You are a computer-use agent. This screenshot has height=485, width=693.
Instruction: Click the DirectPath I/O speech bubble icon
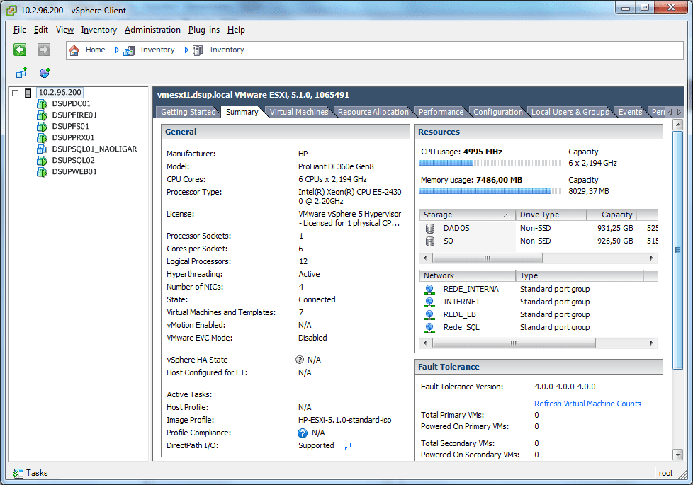347,445
